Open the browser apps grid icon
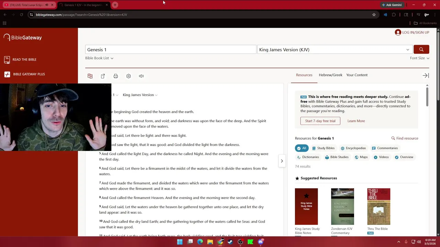This screenshot has width=440, height=247. click(x=4, y=23)
